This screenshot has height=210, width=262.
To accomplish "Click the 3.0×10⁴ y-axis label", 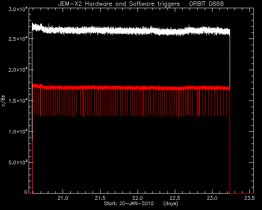I will coord(18,9).
